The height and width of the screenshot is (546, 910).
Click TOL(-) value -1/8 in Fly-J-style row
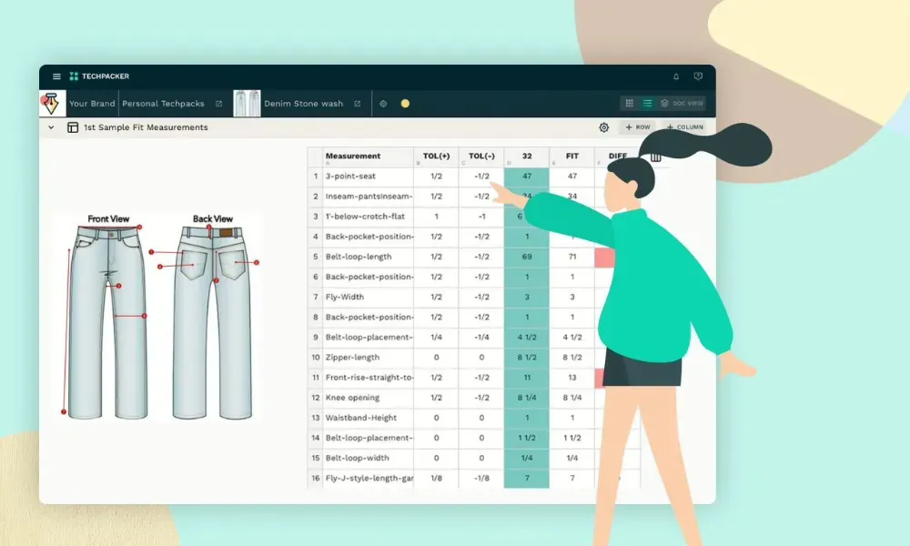(481, 478)
